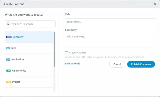
Task: Pick Inspiration content type
Action: click(x=29, y=59)
